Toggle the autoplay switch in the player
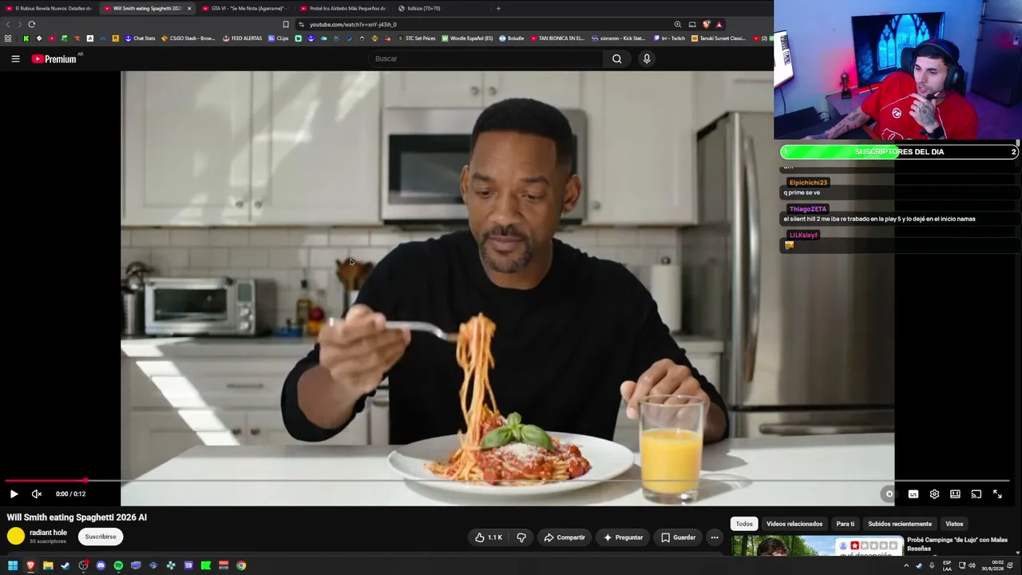Screen dimensions: 1022x575 [x=889, y=494]
